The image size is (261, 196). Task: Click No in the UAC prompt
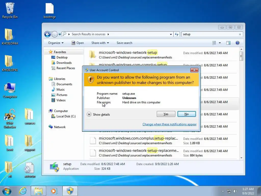[187, 114]
